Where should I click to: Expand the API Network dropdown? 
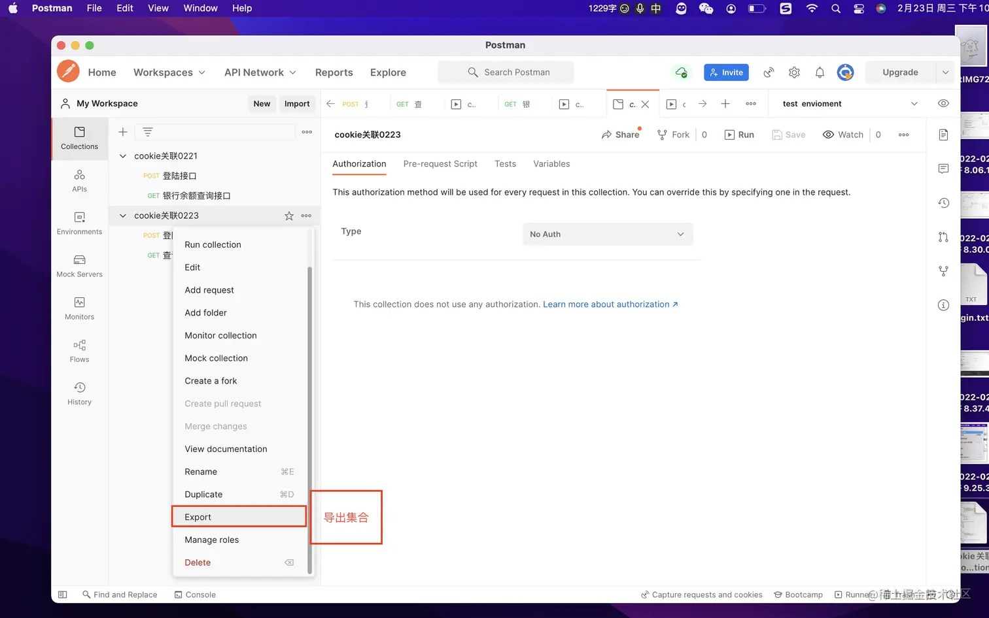pos(260,73)
